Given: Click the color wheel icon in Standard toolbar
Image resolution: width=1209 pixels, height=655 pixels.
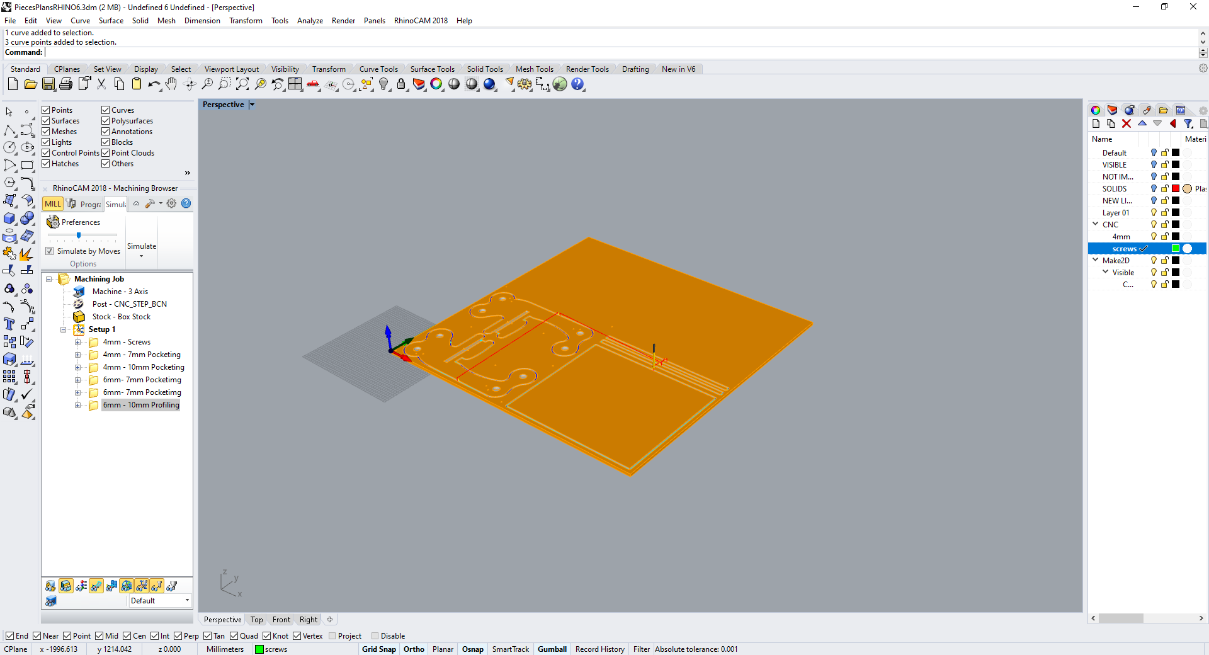Looking at the screenshot, I should (x=436, y=84).
